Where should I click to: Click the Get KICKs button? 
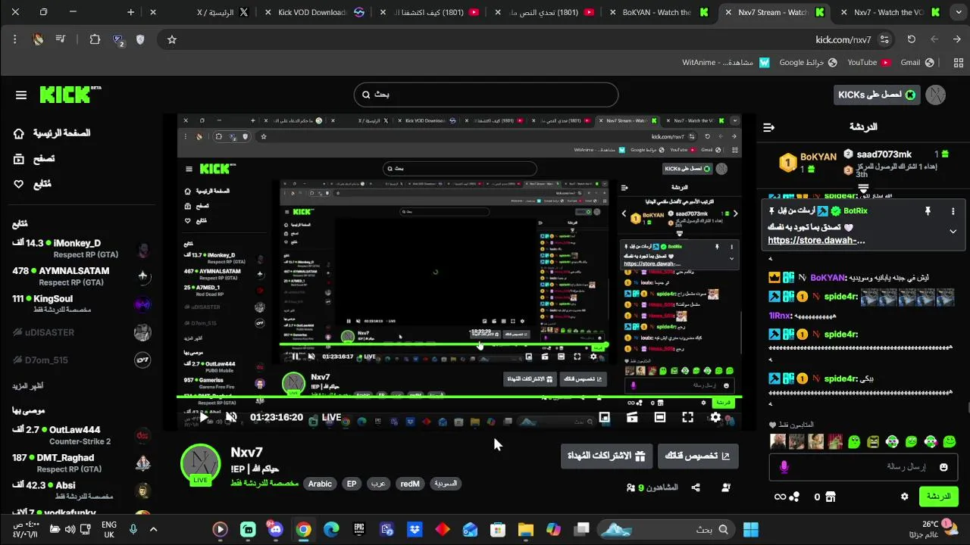click(876, 95)
